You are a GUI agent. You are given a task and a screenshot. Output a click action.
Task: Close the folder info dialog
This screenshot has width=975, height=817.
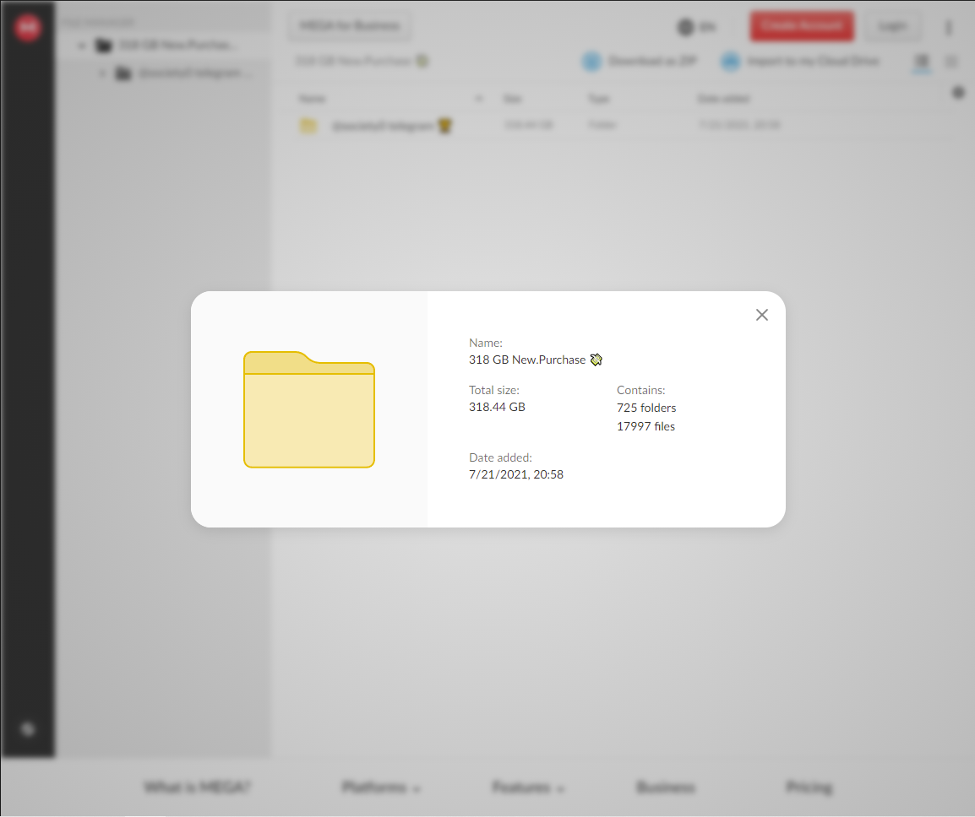pos(762,315)
